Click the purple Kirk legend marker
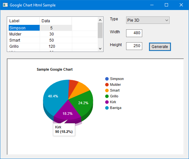This screenshot has height=159, width=189. point(107,102)
